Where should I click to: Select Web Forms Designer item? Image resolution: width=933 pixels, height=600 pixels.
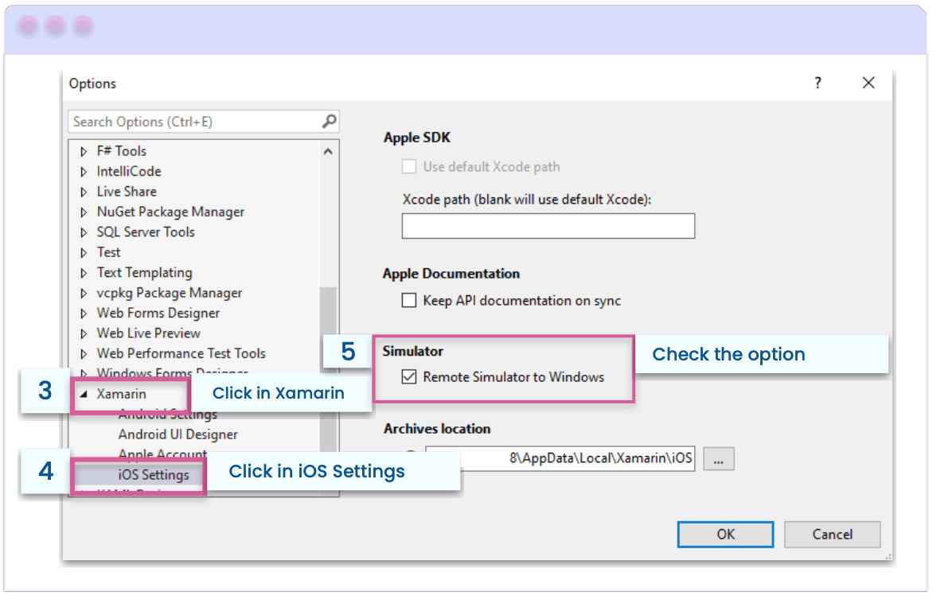tap(158, 313)
